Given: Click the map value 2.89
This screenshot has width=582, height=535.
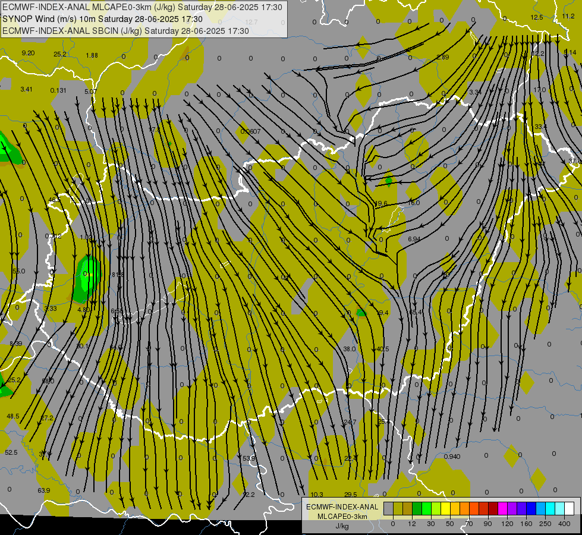Looking at the screenshot, I should click(443, 57).
